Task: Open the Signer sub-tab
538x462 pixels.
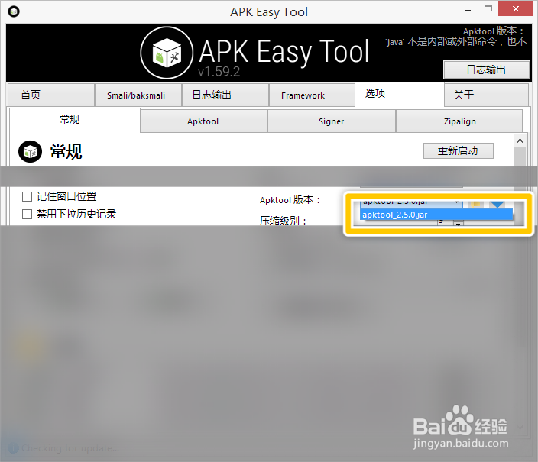Action: 332,121
